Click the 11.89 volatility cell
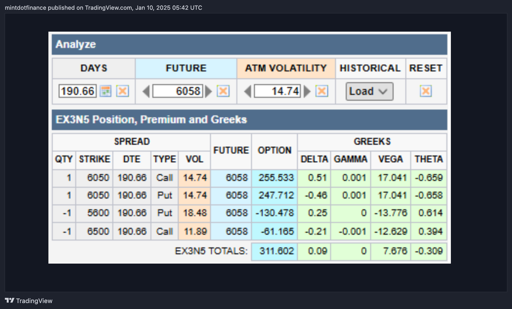This screenshot has width=512, height=309. pos(194,231)
